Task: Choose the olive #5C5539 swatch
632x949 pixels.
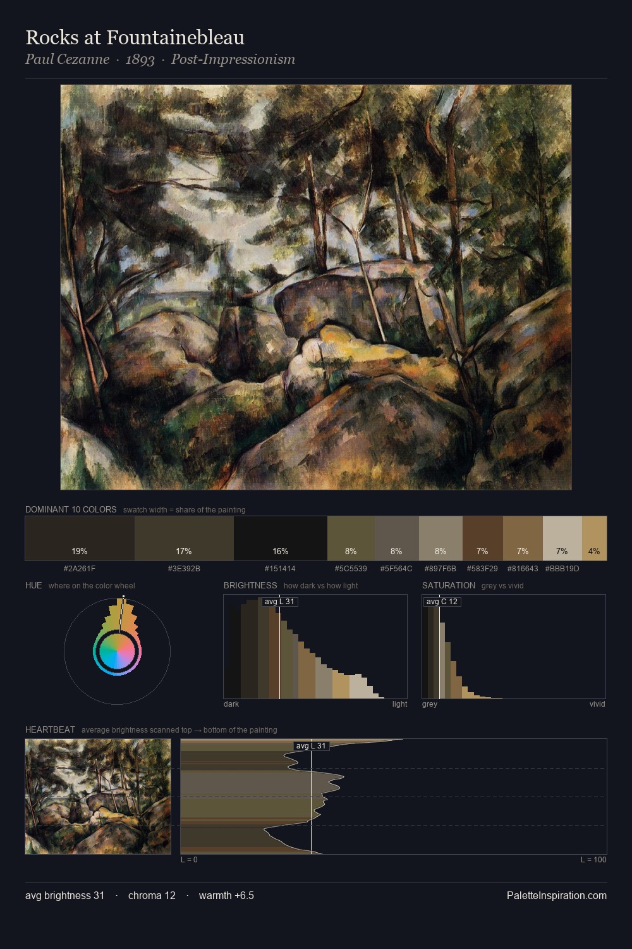Action: (351, 538)
